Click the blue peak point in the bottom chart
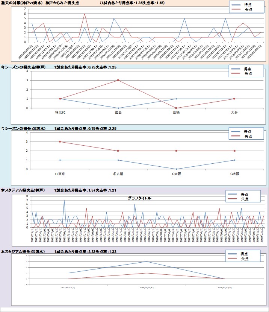 [147, 262]
